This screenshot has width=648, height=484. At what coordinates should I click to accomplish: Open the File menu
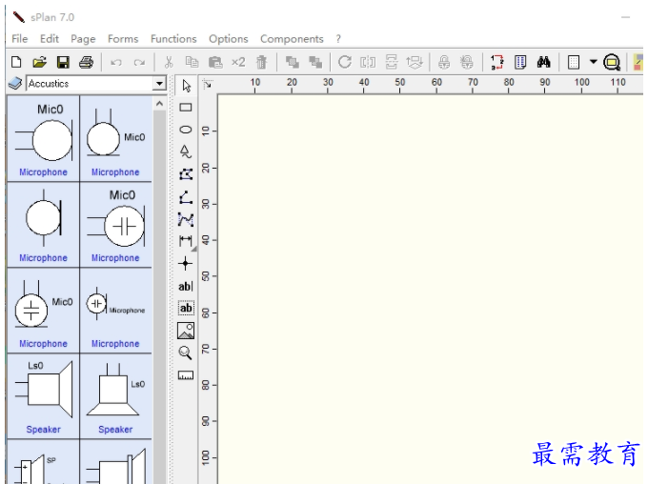19,39
